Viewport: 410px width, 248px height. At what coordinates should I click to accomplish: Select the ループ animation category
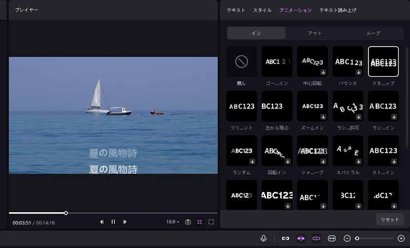tap(373, 33)
